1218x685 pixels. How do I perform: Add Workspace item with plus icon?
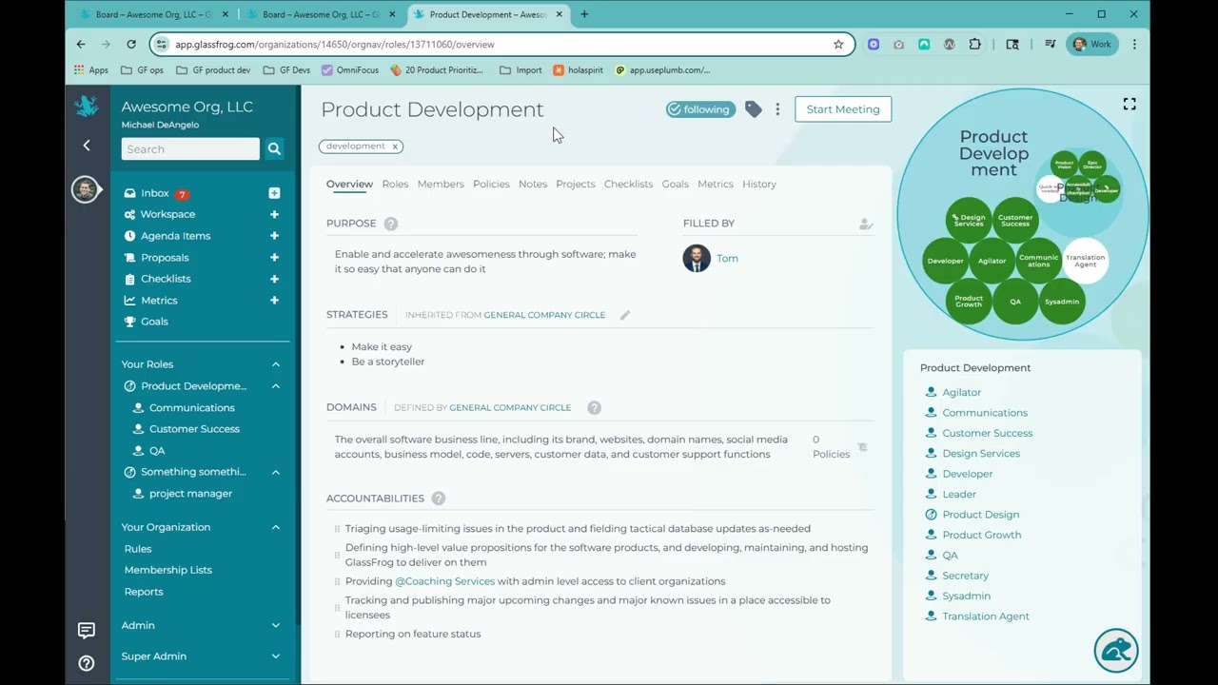point(274,214)
